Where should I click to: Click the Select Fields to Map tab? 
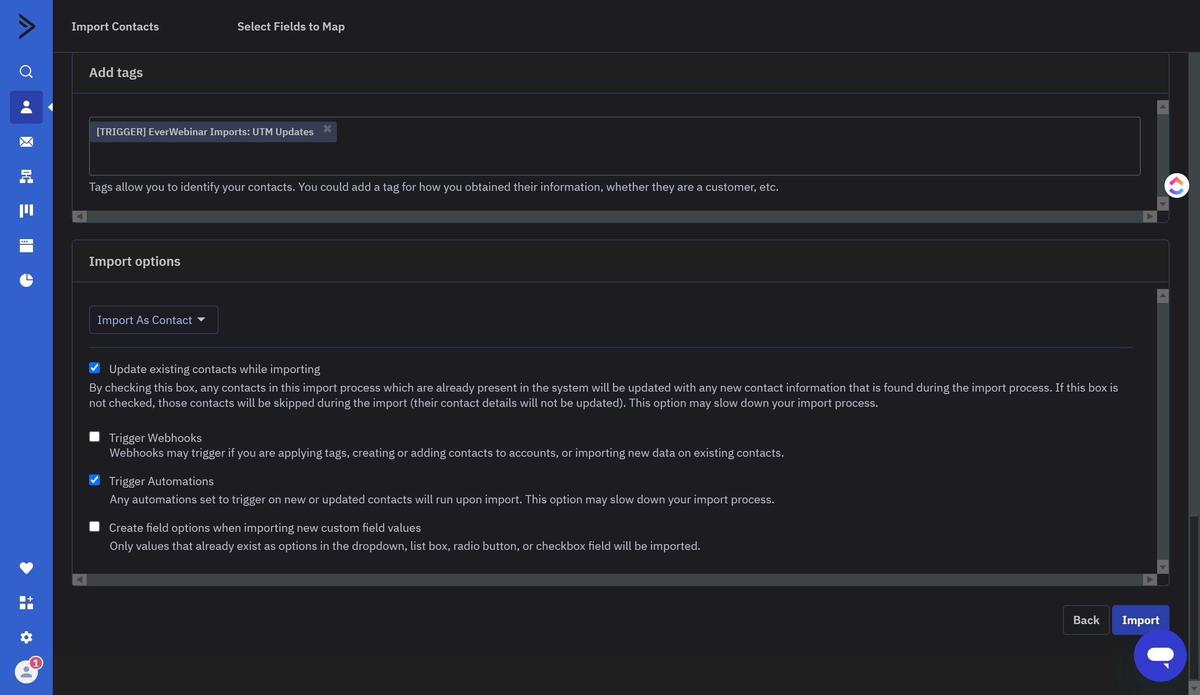290,27
